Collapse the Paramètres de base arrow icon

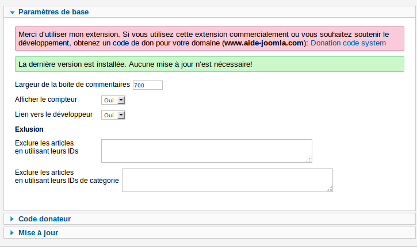[x=12, y=12]
